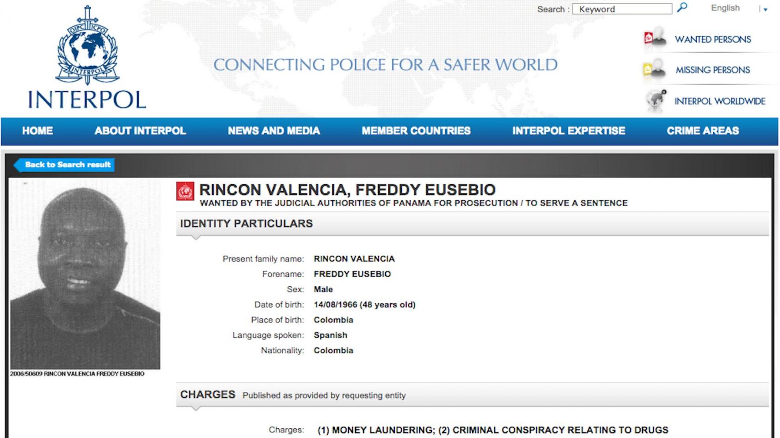Click the INTERPOL logo emblem
The height and width of the screenshot is (438, 780).
87,46
